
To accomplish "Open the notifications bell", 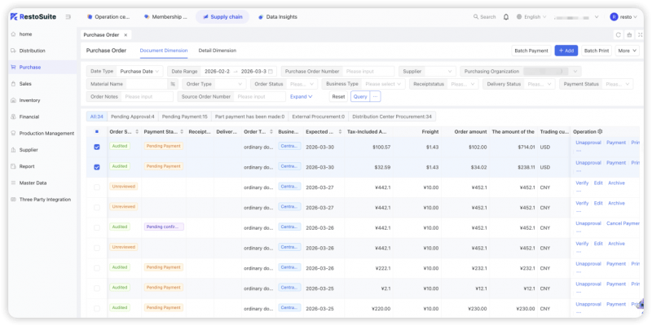I will pos(506,16).
